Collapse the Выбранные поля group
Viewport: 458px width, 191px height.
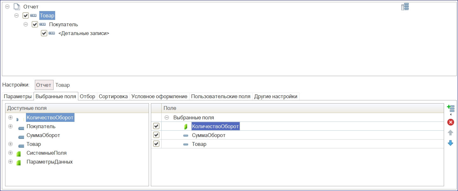(167, 117)
